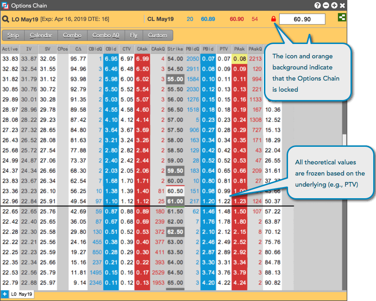
Task: Click the Active column header
Action: coord(10,49)
